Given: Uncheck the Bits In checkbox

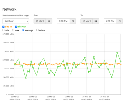Looking at the screenshot, I should (x=3, y=27).
